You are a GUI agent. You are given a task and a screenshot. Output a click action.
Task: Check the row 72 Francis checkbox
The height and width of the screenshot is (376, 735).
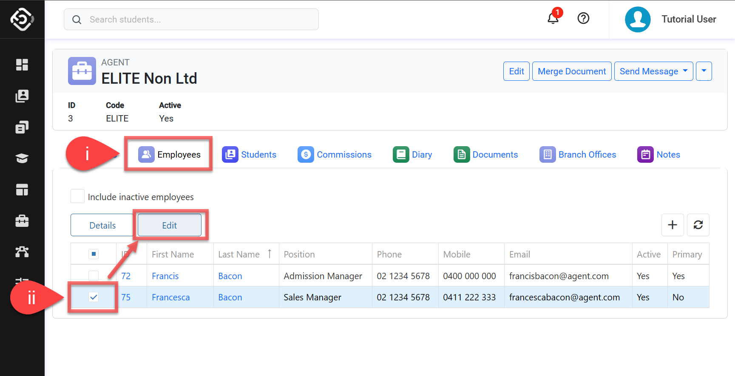click(x=94, y=276)
